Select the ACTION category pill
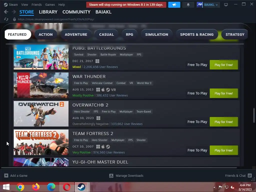 (46, 34)
